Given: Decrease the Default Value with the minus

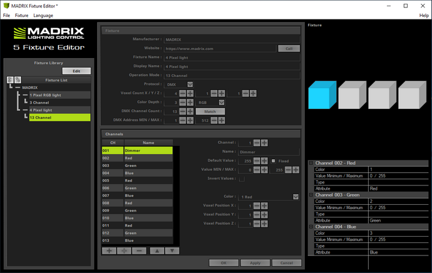Looking at the screenshot, I should 257,161.
